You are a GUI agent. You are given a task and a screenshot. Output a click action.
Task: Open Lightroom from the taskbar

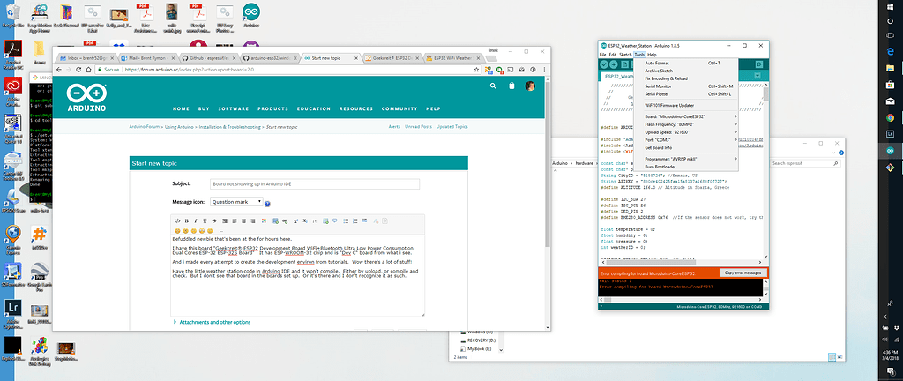tap(890, 133)
